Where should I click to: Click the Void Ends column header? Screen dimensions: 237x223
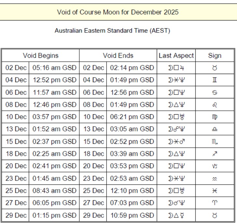[118, 56]
